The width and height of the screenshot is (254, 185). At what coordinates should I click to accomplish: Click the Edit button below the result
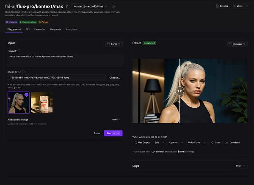pyautogui.click(x=157, y=142)
